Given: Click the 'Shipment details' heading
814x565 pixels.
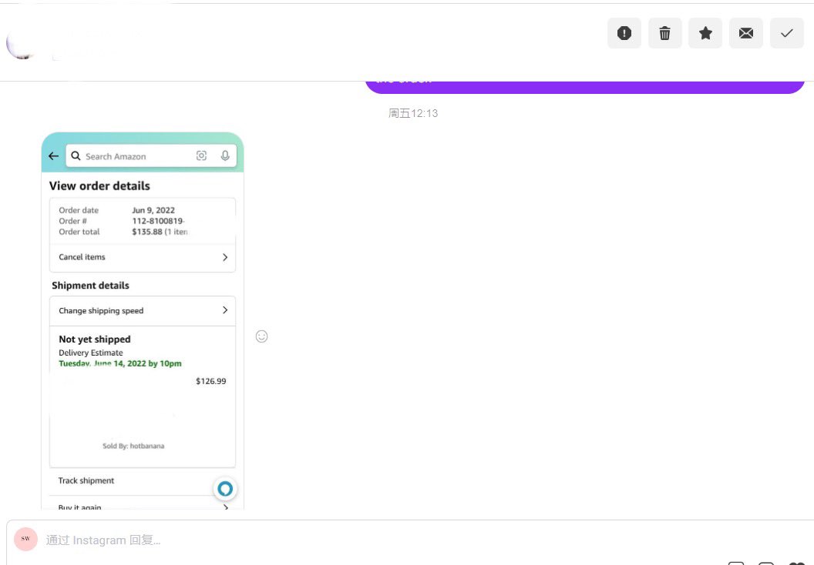Looking at the screenshot, I should pyautogui.click(x=90, y=286).
